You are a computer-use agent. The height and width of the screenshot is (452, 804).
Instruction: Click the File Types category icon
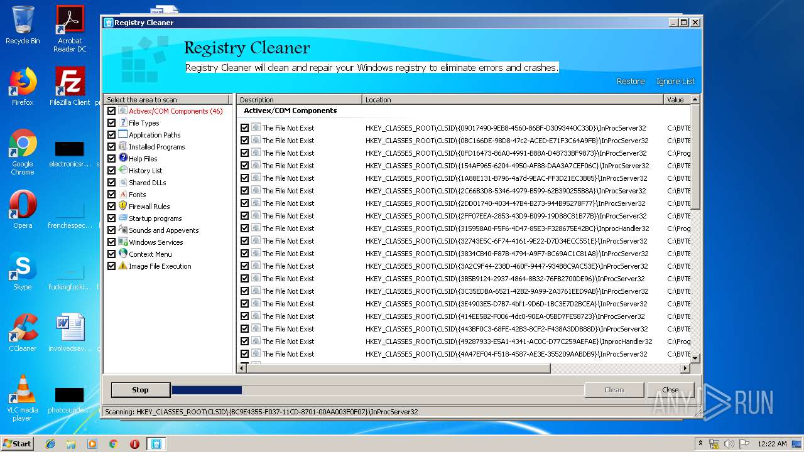click(123, 122)
